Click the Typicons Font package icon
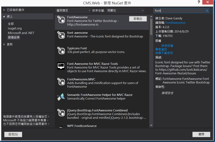Viewport: 215px width, 142px height. coord(61,51)
